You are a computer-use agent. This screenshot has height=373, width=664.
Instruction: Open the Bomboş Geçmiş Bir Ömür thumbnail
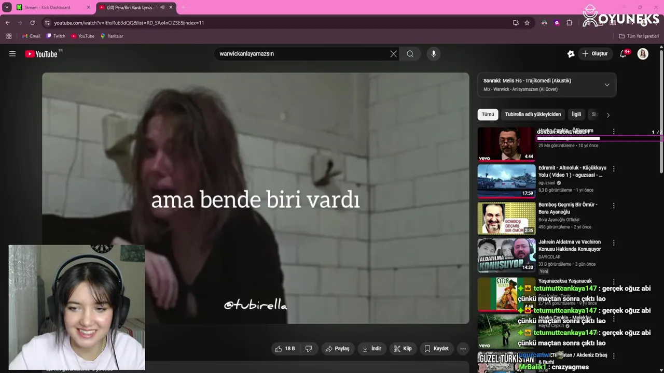tap(506, 218)
